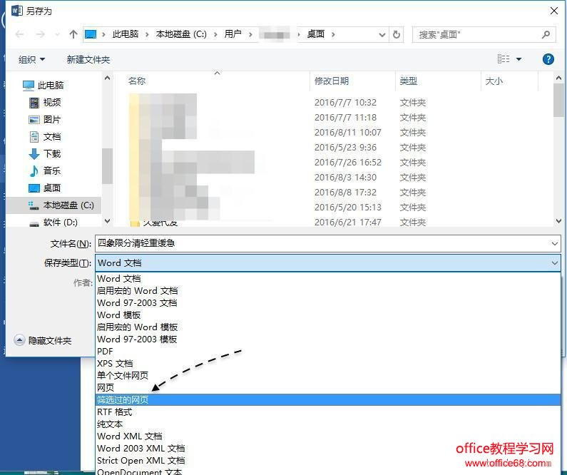Open the 组织 menu
The height and width of the screenshot is (475, 567).
coord(31,60)
